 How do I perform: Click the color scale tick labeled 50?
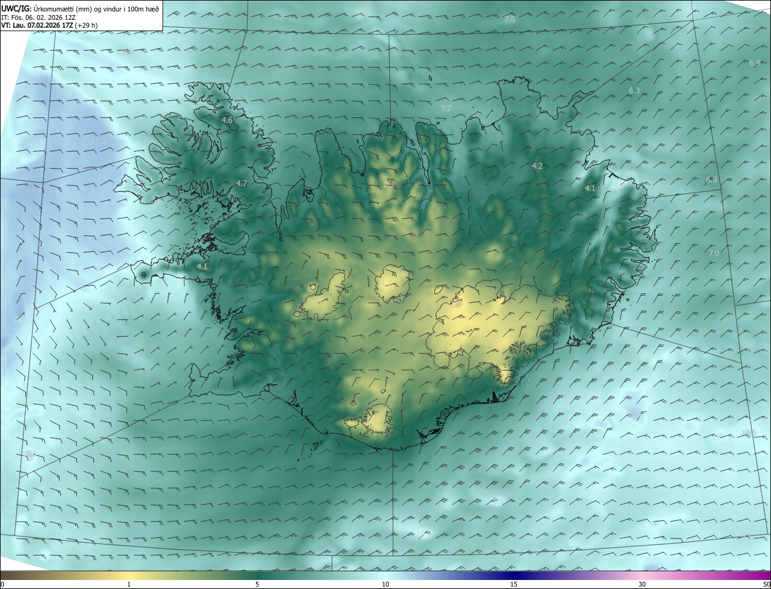(766, 585)
